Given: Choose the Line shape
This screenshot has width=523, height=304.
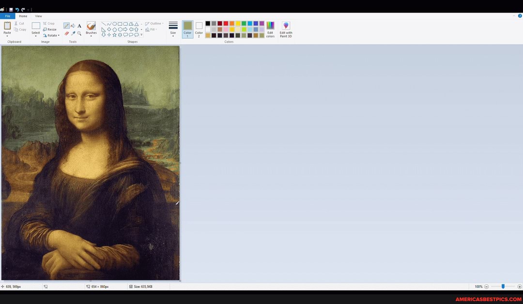Looking at the screenshot, I should 104,24.
